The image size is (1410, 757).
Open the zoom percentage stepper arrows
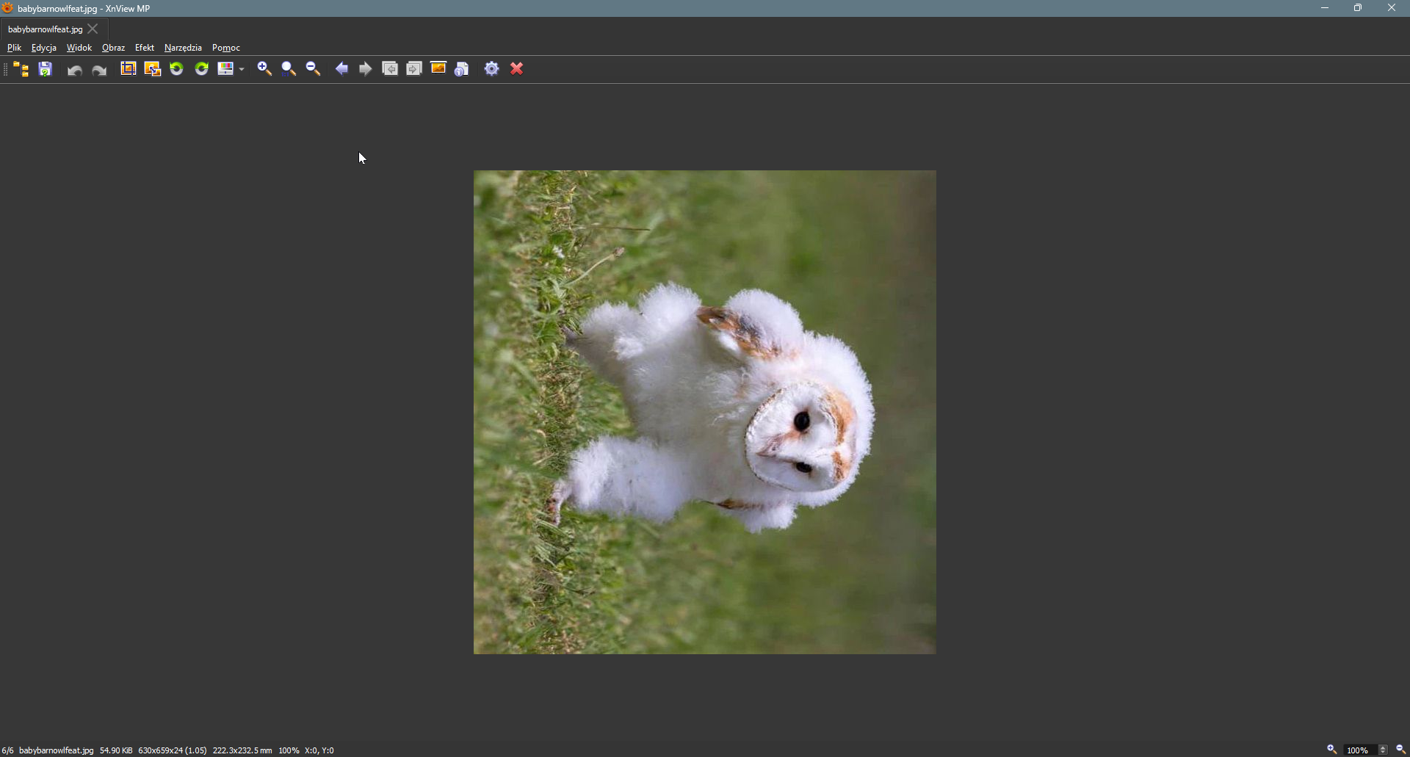[x=1383, y=750]
